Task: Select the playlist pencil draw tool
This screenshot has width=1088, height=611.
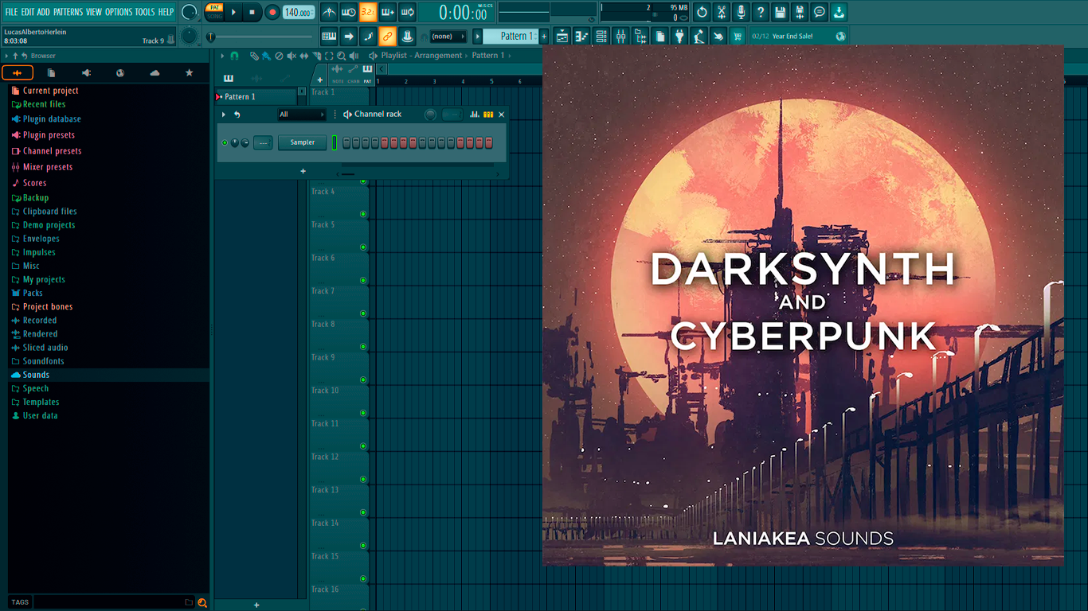Action: pyautogui.click(x=254, y=56)
